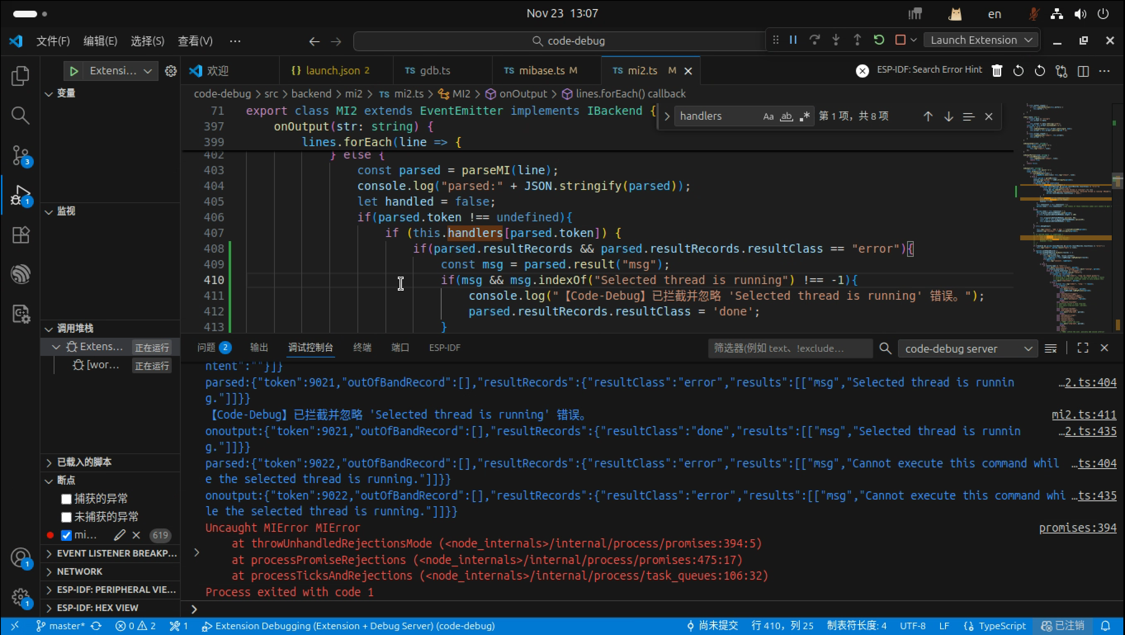Switch to the 终端 panel tab
1125x635 pixels.
click(362, 348)
